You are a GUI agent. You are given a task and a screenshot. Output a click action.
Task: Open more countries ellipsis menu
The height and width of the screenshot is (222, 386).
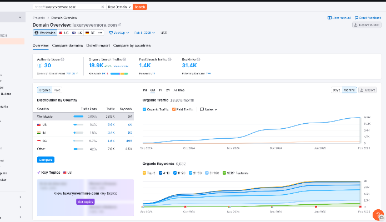click(100, 33)
